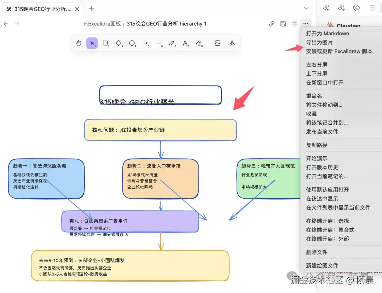Select the Eraser tool
This screenshot has height=293, width=382.
click(199, 43)
